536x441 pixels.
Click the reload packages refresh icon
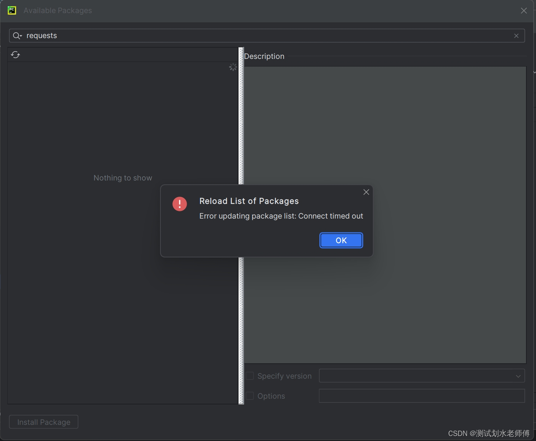click(x=15, y=55)
